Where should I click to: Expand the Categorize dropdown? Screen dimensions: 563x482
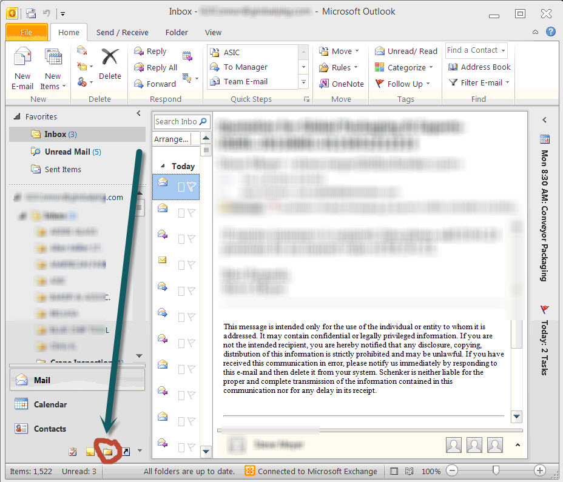(x=405, y=67)
